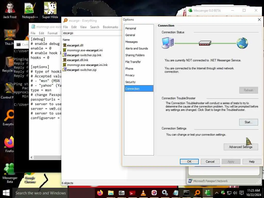This screenshot has width=264, height=198.
Task: Click Help in the Options dialog
Action: coord(252,162)
